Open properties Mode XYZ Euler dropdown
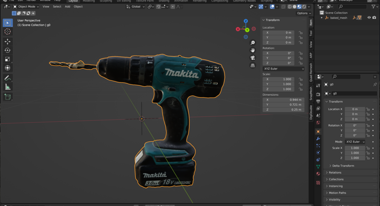Viewport: 380px width, 206px height. 355,142
